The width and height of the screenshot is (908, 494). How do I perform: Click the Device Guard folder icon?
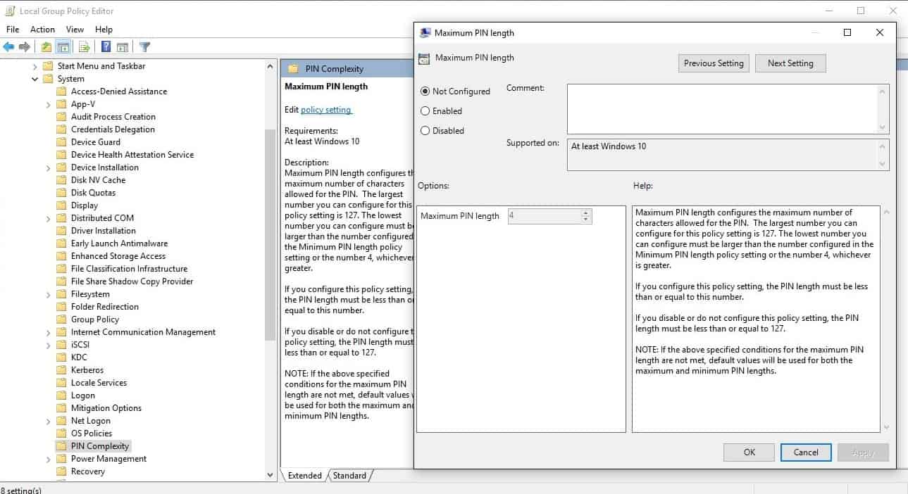click(x=61, y=142)
